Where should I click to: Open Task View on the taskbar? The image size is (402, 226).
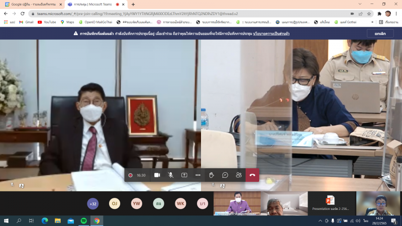point(31,220)
